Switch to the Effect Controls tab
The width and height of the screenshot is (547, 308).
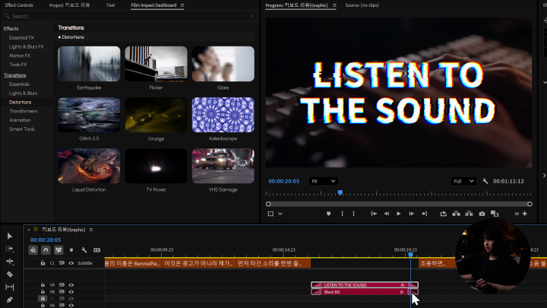pyautogui.click(x=19, y=5)
